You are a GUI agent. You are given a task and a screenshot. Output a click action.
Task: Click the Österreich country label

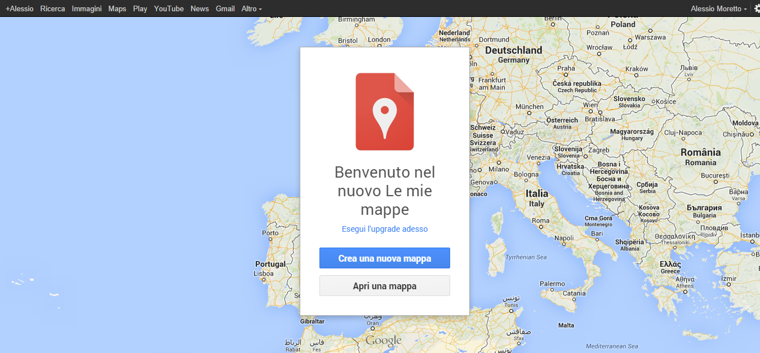(562, 120)
